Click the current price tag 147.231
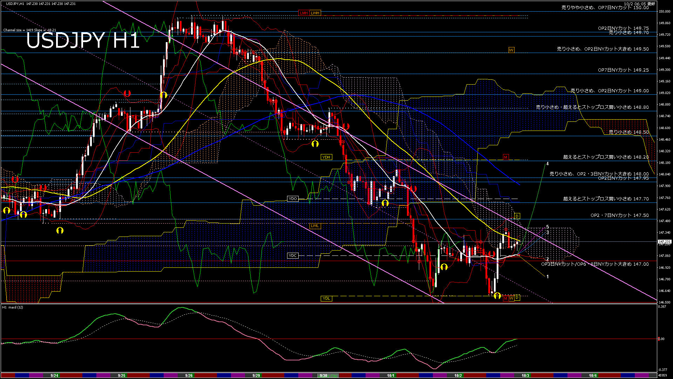The image size is (673, 379). click(664, 242)
